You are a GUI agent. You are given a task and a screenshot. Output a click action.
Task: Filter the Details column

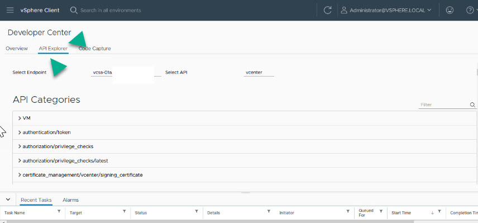269,211
